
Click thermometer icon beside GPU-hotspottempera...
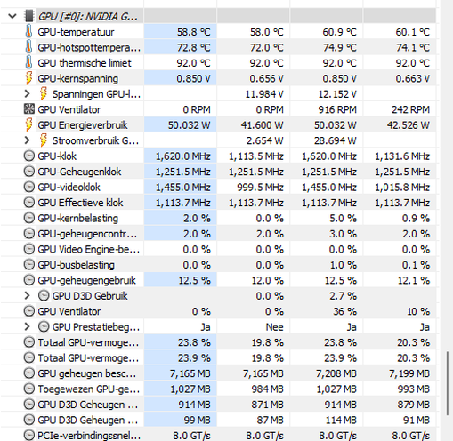[x=28, y=47]
